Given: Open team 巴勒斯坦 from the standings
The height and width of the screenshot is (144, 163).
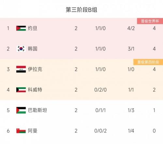Looking at the screenshot, I should pyautogui.click(x=37, y=110).
